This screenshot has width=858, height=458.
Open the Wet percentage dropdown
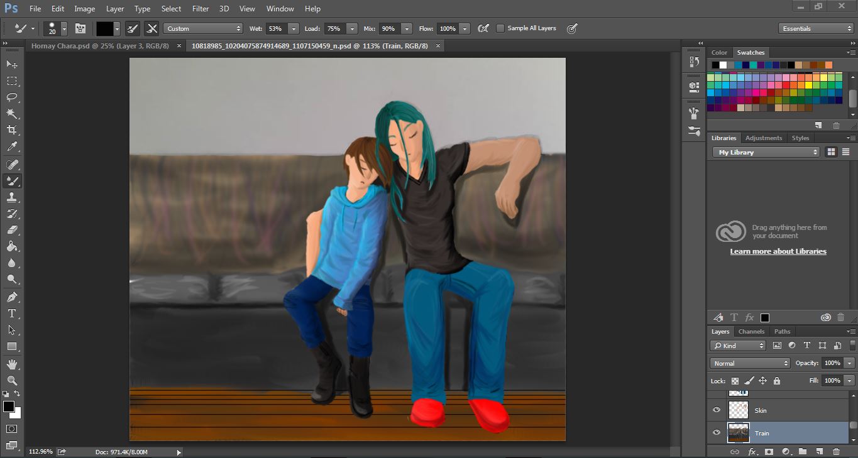pos(294,28)
